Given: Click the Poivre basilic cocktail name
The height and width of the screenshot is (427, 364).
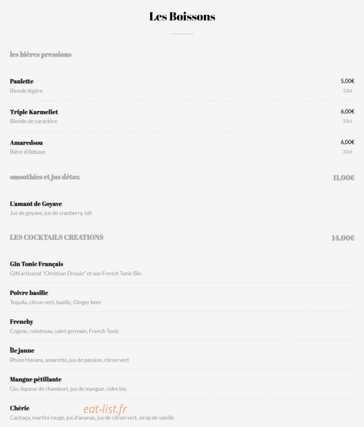Looking at the screenshot, I should click(29, 293).
